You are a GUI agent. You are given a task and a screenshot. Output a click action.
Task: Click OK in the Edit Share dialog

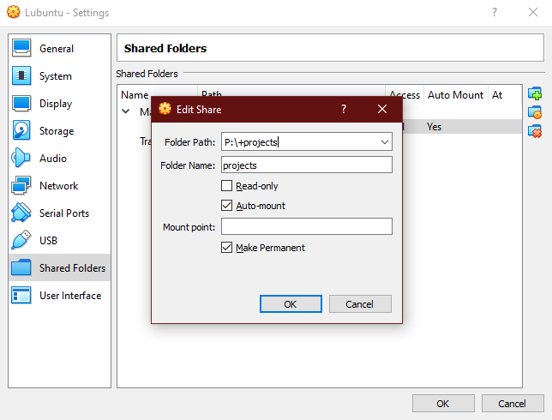291,303
